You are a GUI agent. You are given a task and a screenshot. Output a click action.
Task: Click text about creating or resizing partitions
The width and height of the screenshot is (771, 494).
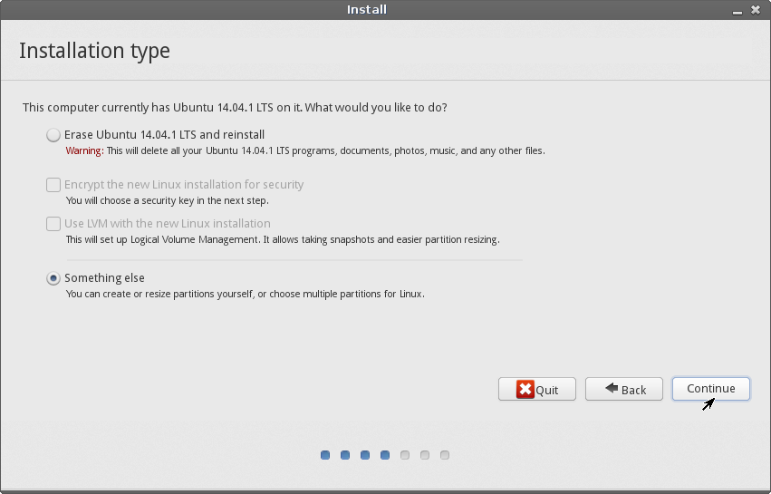pos(245,294)
